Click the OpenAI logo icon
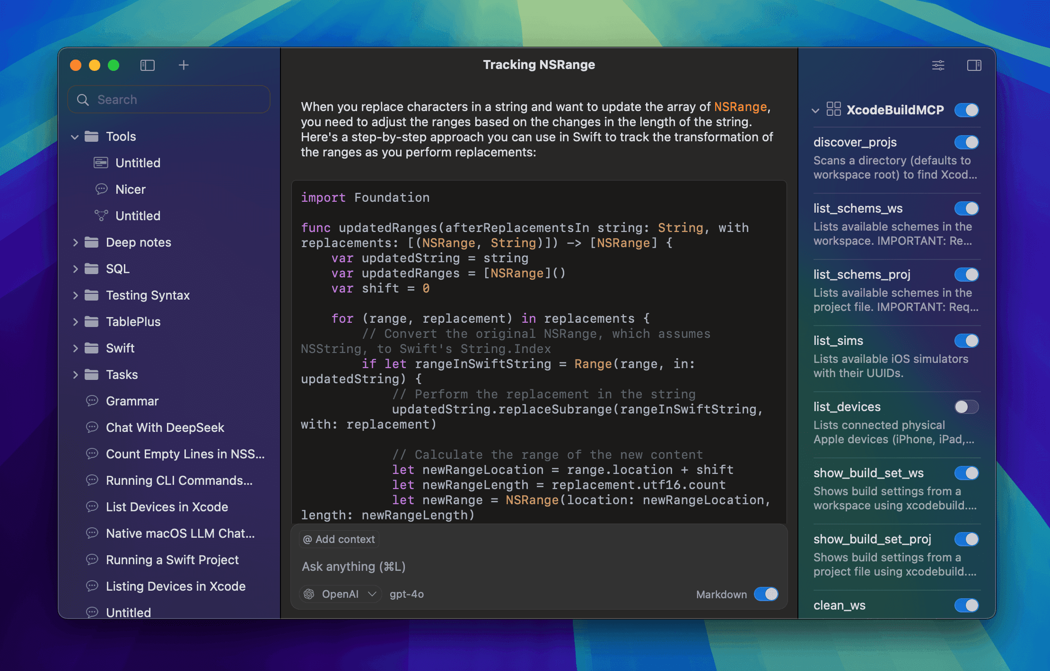Image resolution: width=1050 pixels, height=671 pixels. [x=309, y=594]
